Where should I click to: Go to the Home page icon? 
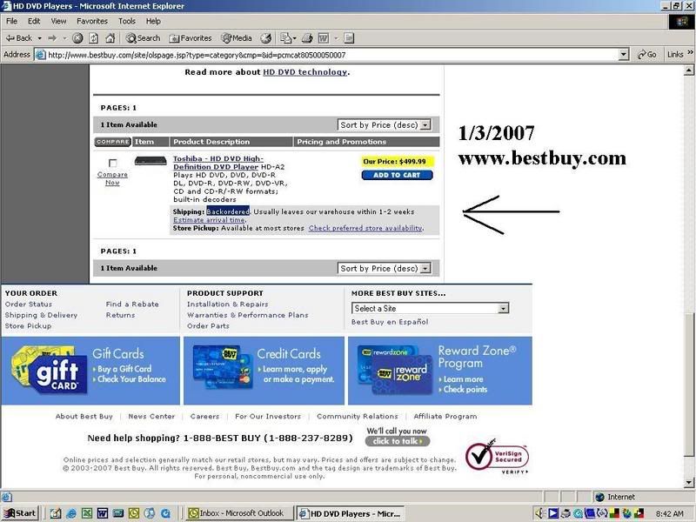pos(110,38)
